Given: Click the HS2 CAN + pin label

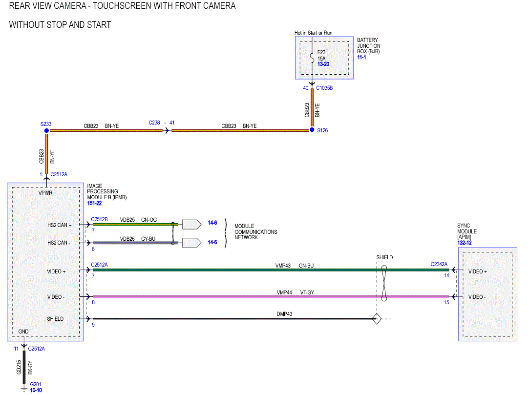Looking at the screenshot, I should (x=60, y=225).
